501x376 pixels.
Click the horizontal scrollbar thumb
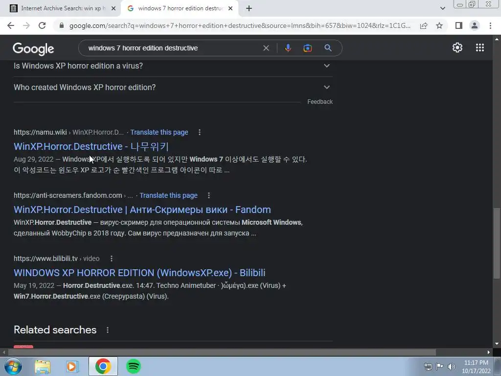(222, 352)
